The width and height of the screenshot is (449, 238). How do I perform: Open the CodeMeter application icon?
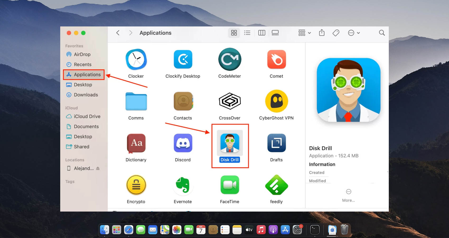(x=230, y=59)
